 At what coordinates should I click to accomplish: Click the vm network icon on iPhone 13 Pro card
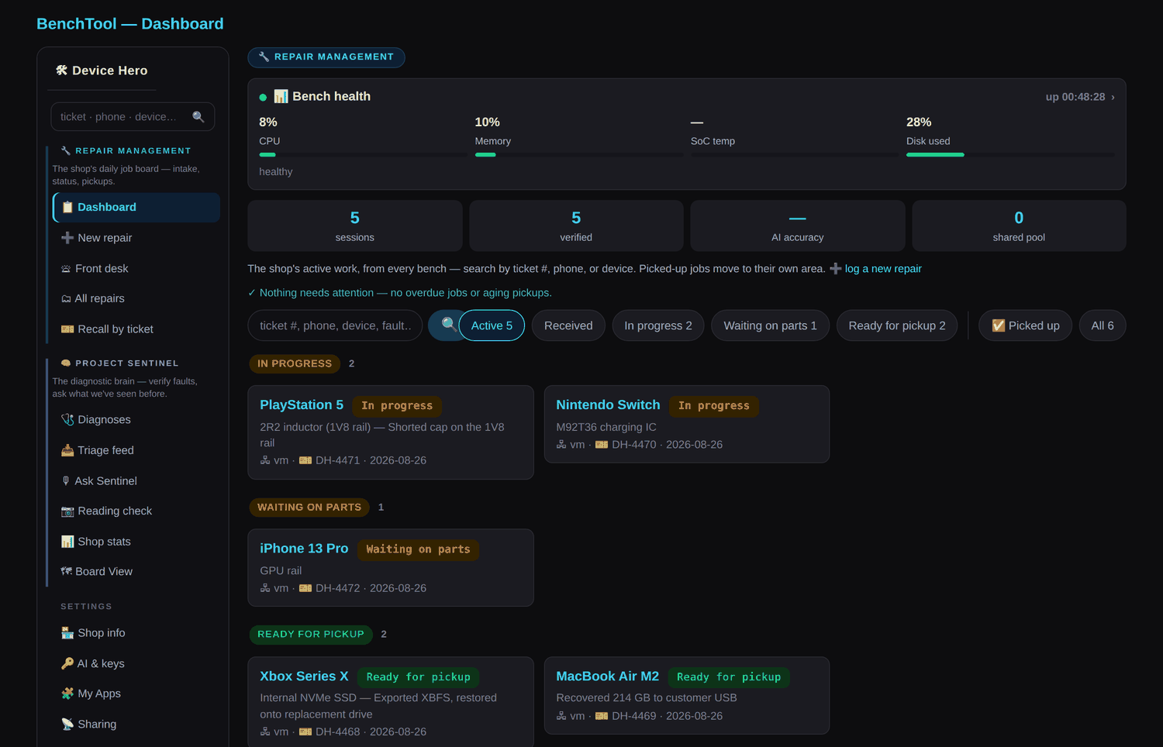tap(265, 588)
